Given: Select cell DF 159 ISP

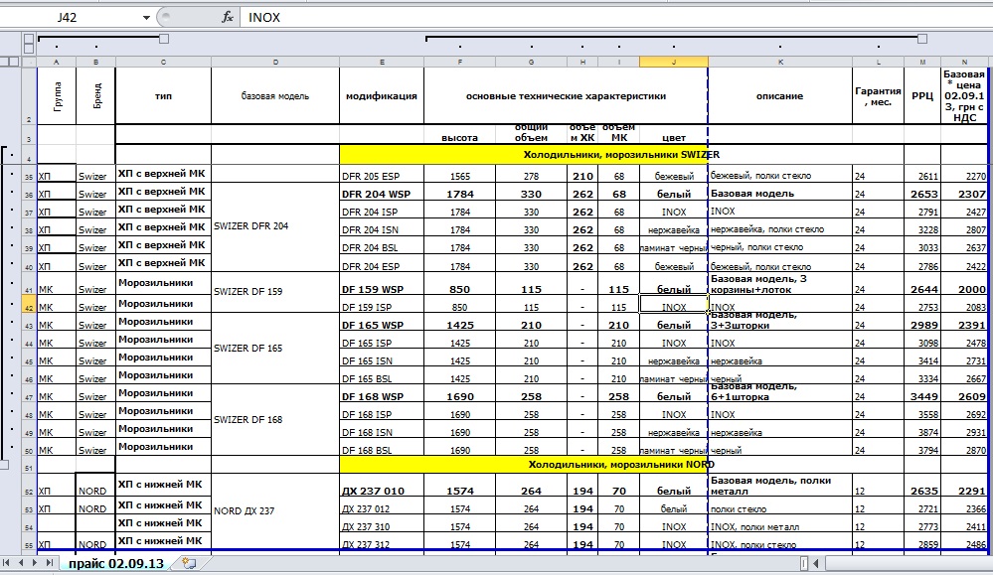Looking at the screenshot, I should pos(382,306).
